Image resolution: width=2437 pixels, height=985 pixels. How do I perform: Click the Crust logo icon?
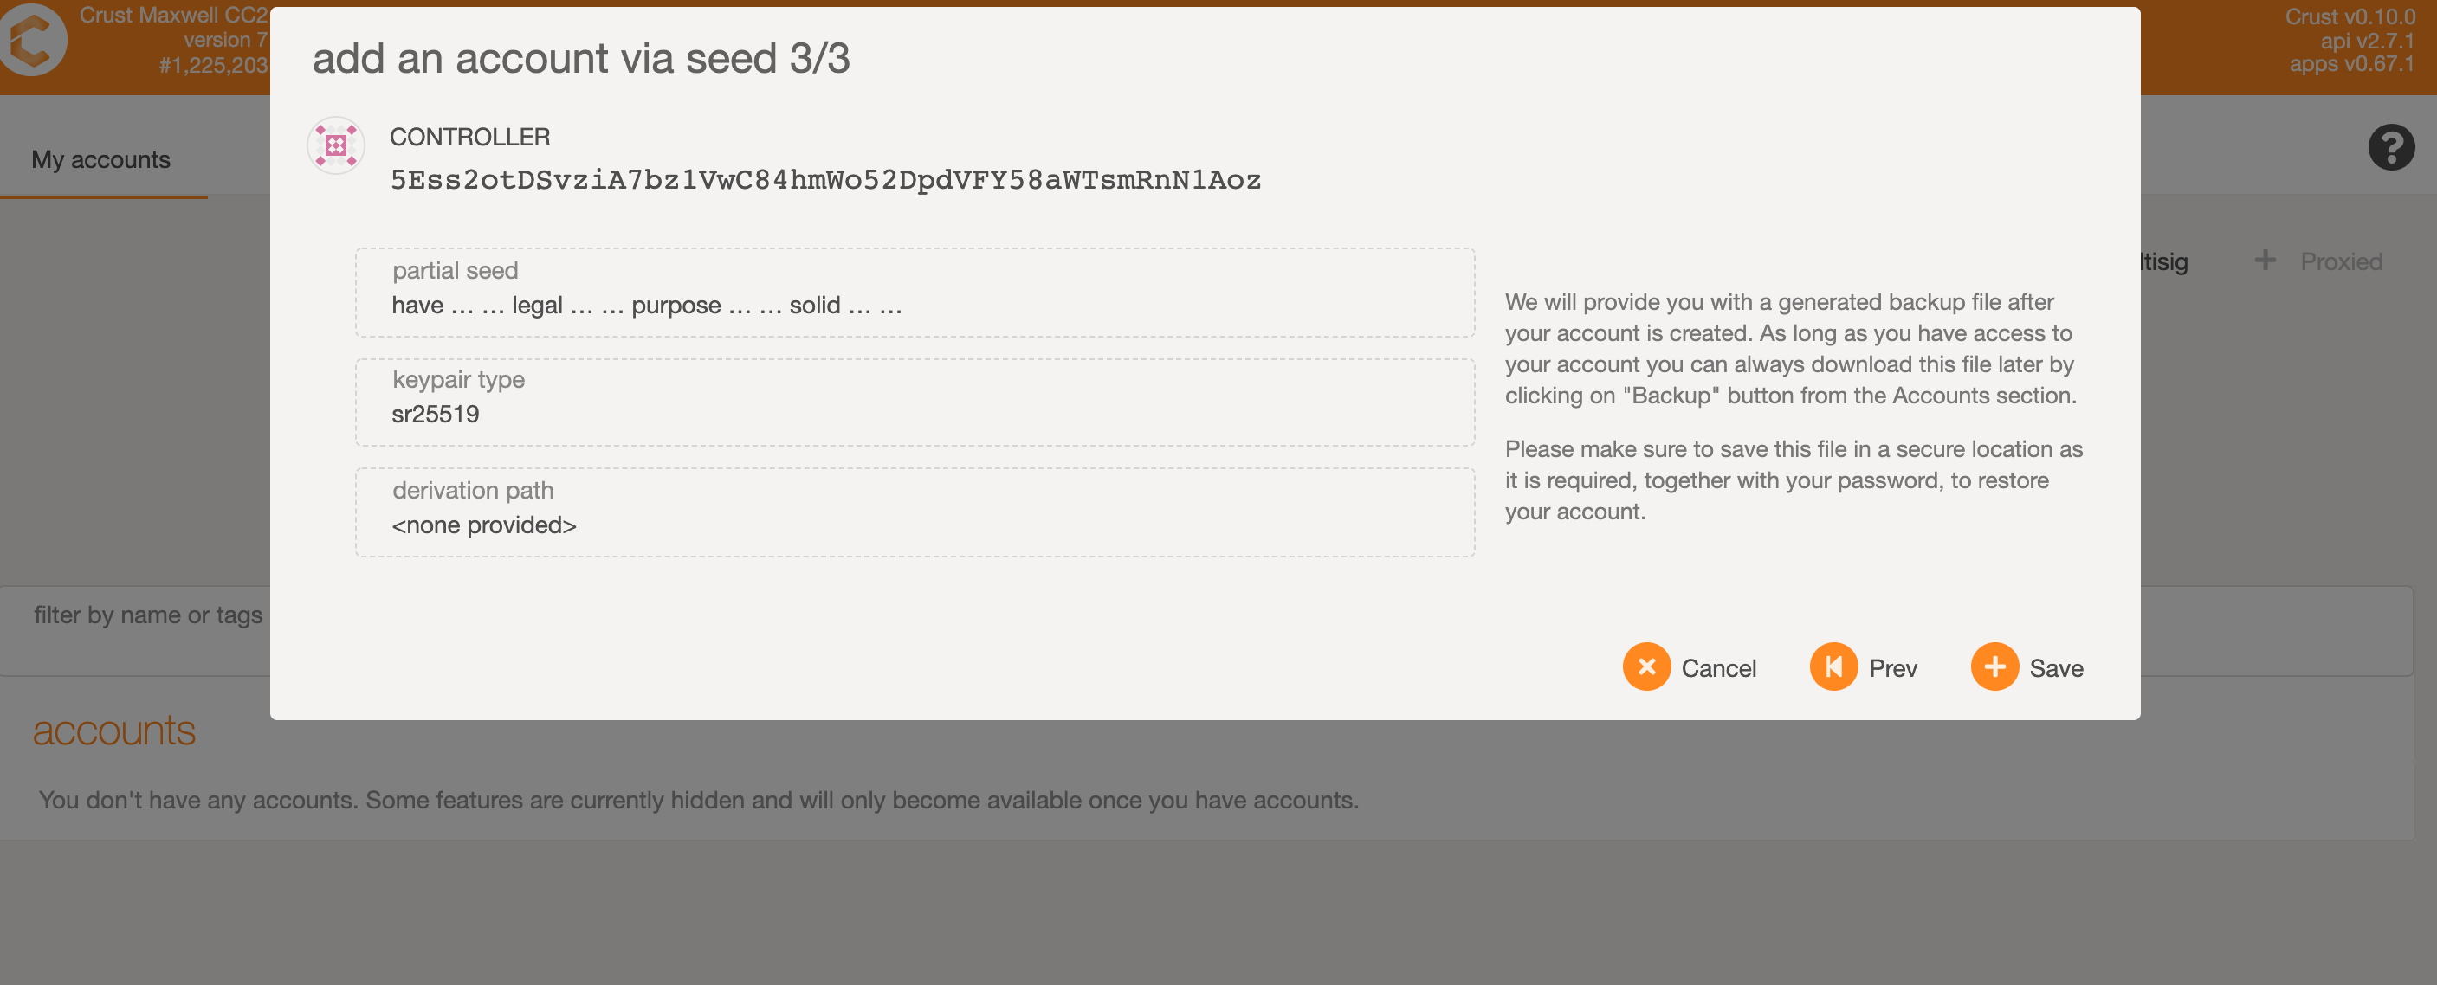click(x=34, y=41)
